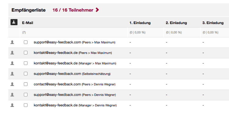Image resolution: width=229 pixels, height=113 pixels.
Task: Click person icon beside contact@easy-feedback.com row
Action: (x=12, y=84)
